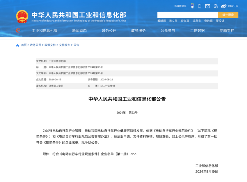Open the 政务服务 navigation menu

coord(138,30)
